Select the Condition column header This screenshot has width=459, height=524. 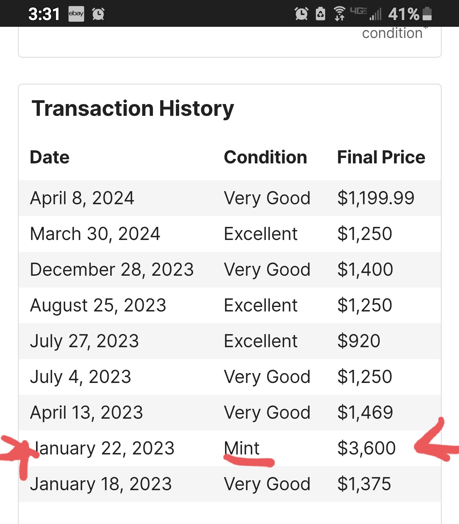coord(266,157)
